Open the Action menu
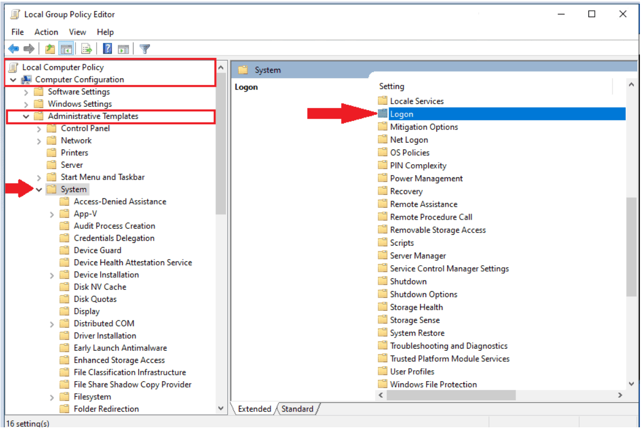Image resolution: width=641 pixels, height=430 pixels. (x=46, y=32)
